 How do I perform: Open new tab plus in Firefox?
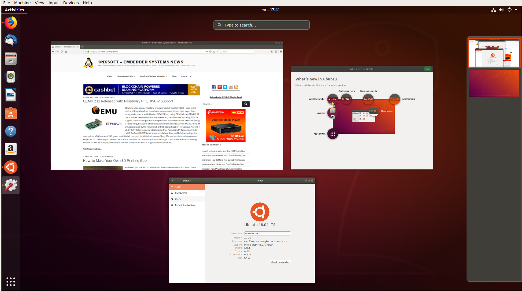[x=82, y=47]
